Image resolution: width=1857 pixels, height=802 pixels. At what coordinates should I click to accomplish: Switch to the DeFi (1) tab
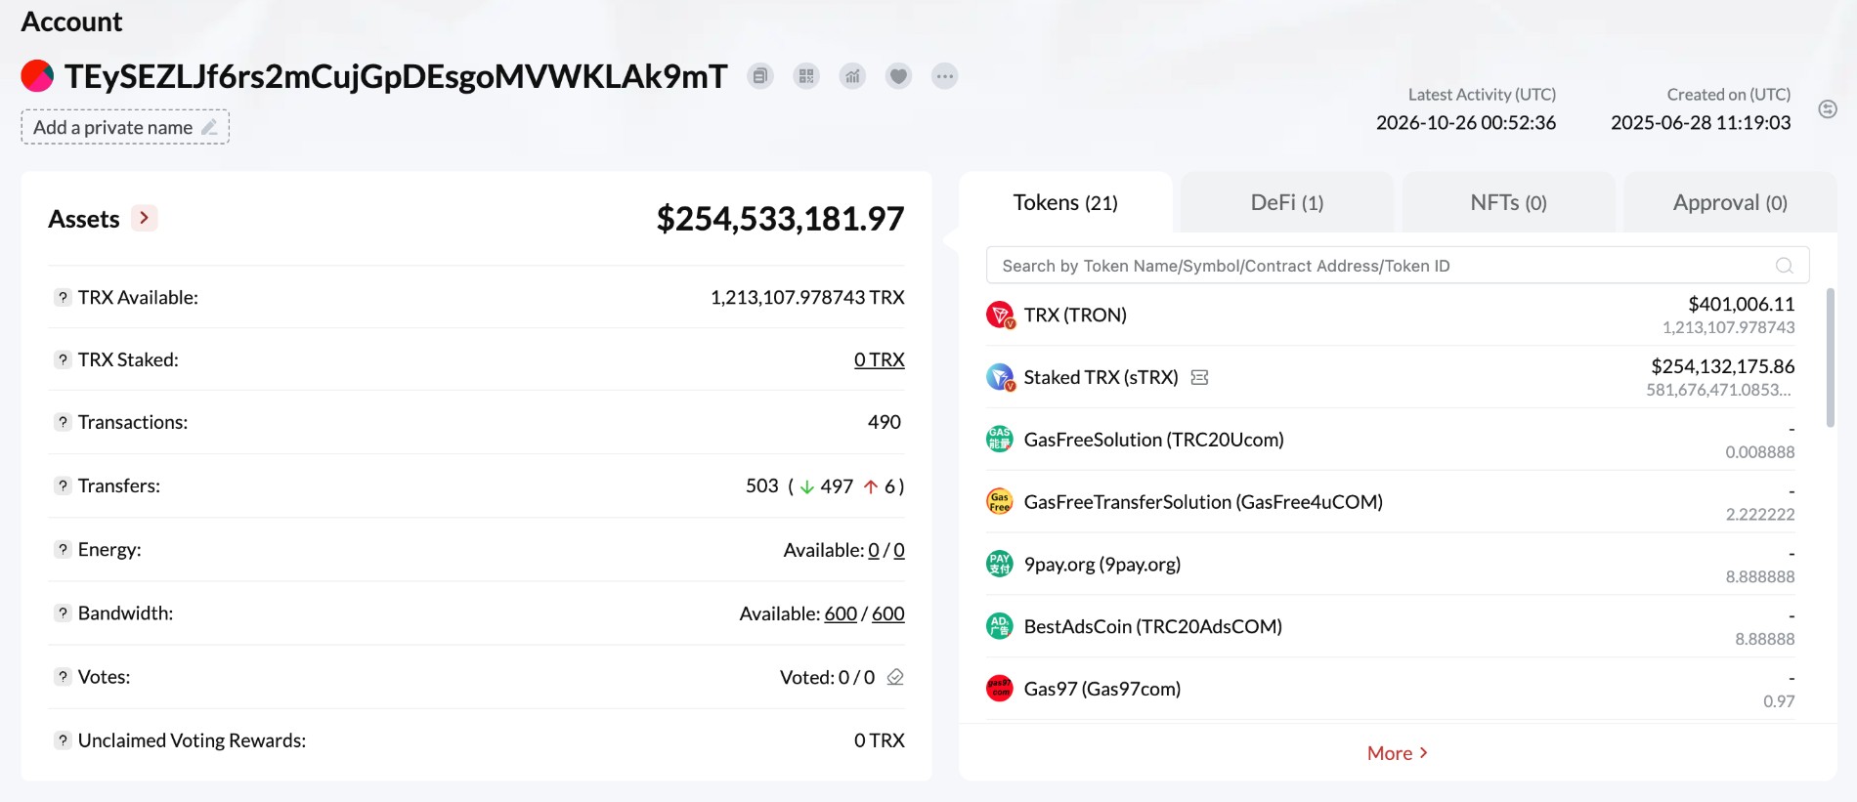(1287, 202)
